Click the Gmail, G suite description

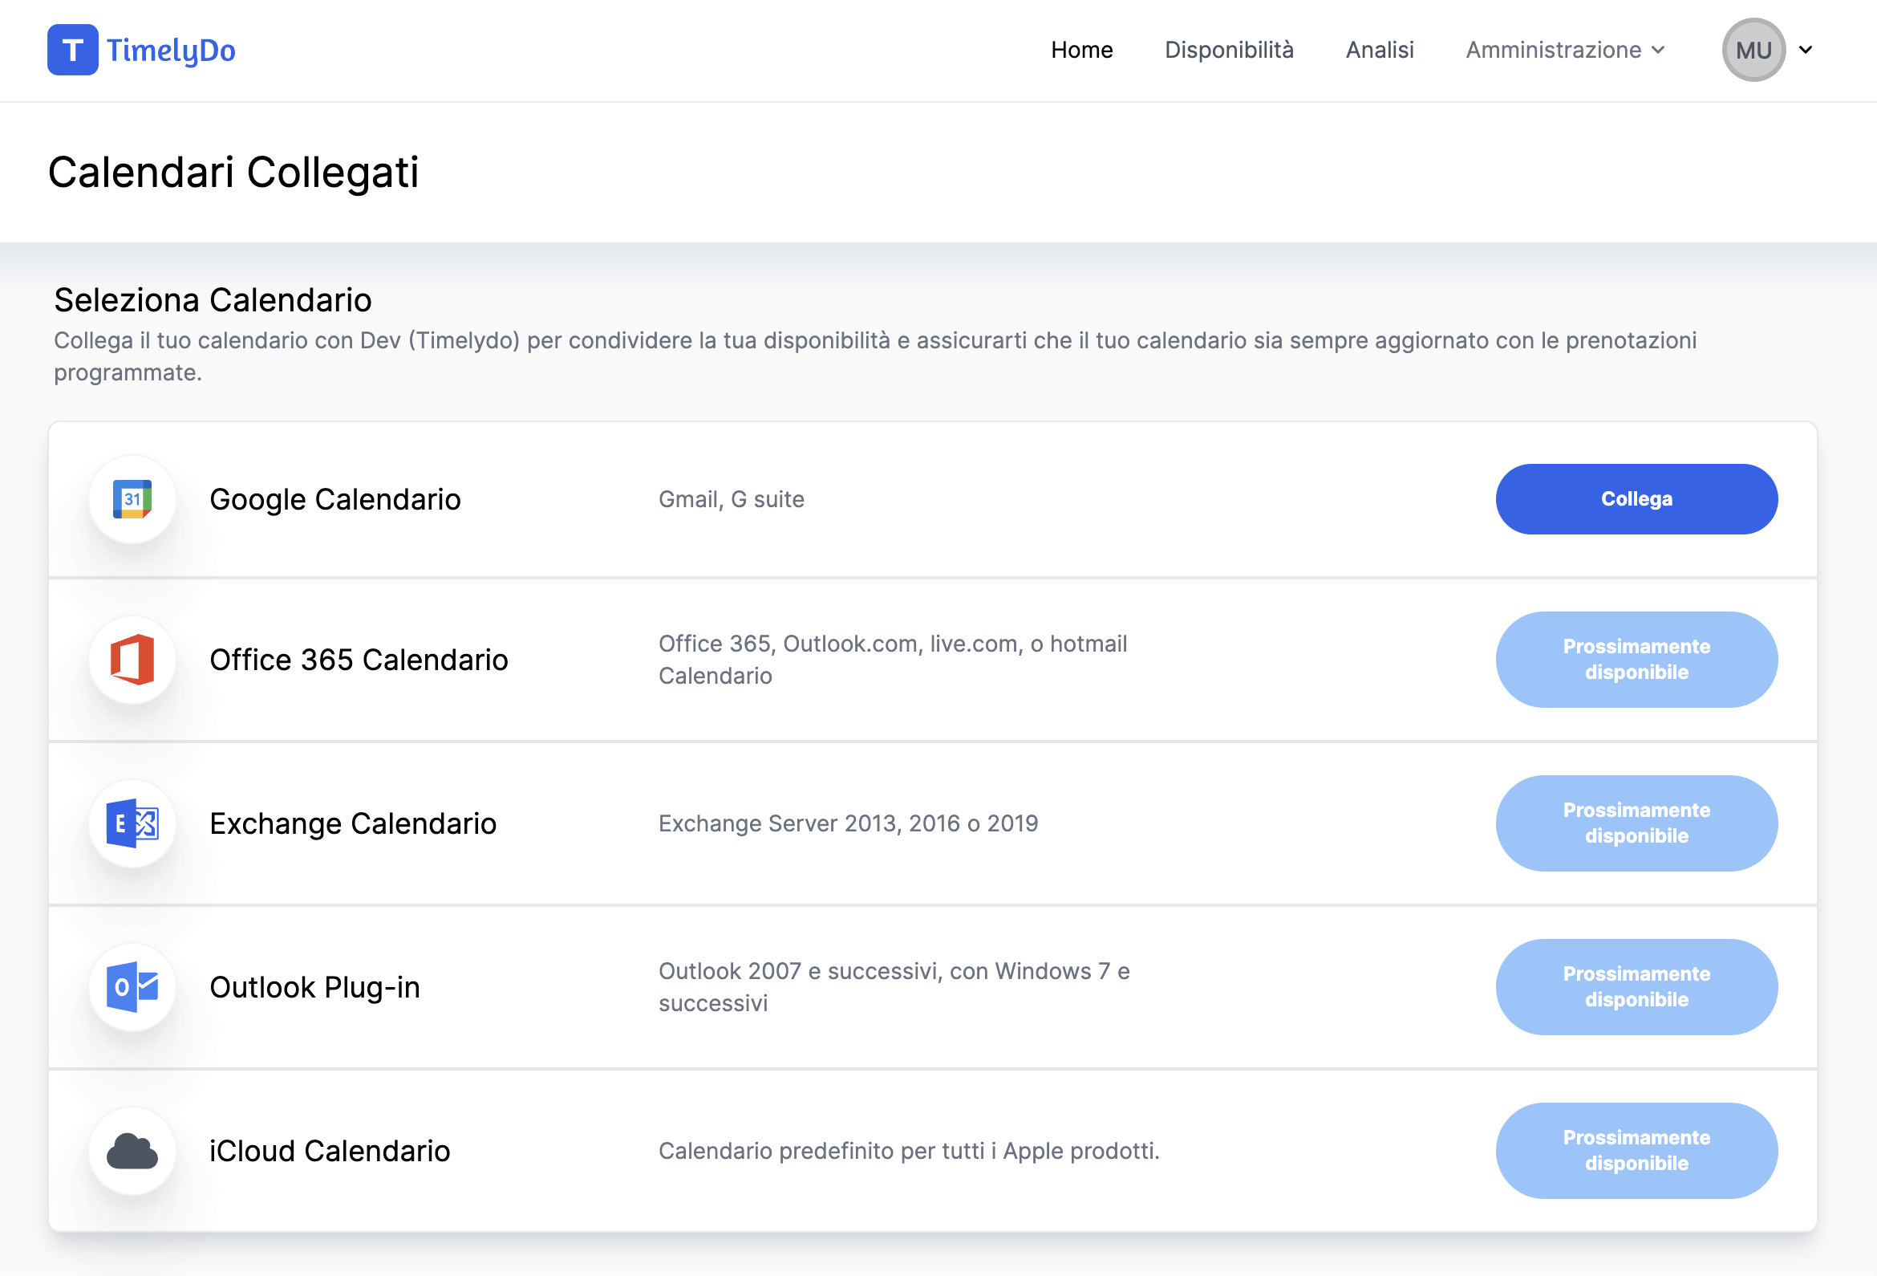point(732,499)
